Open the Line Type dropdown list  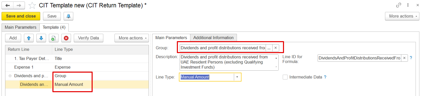tap(237, 77)
